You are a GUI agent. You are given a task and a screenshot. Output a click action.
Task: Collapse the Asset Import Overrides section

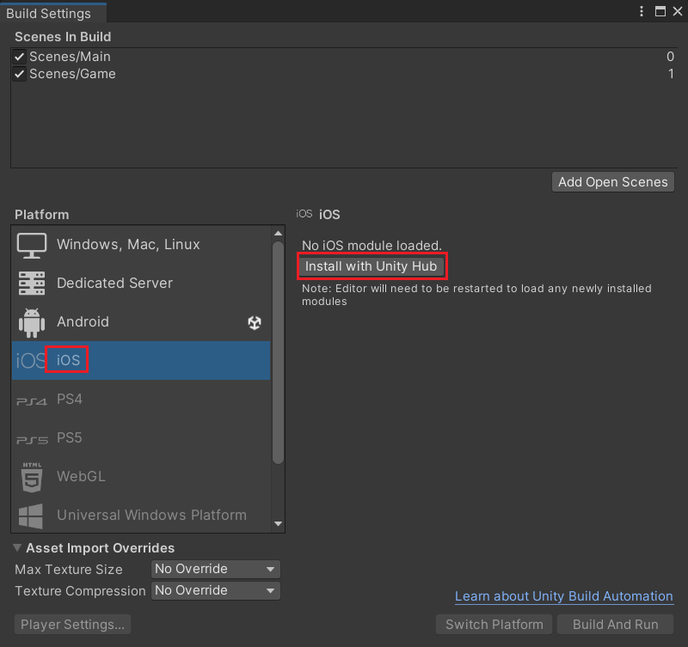(17, 547)
